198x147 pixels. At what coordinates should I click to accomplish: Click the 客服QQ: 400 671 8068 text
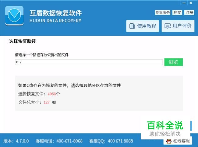point(111,141)
